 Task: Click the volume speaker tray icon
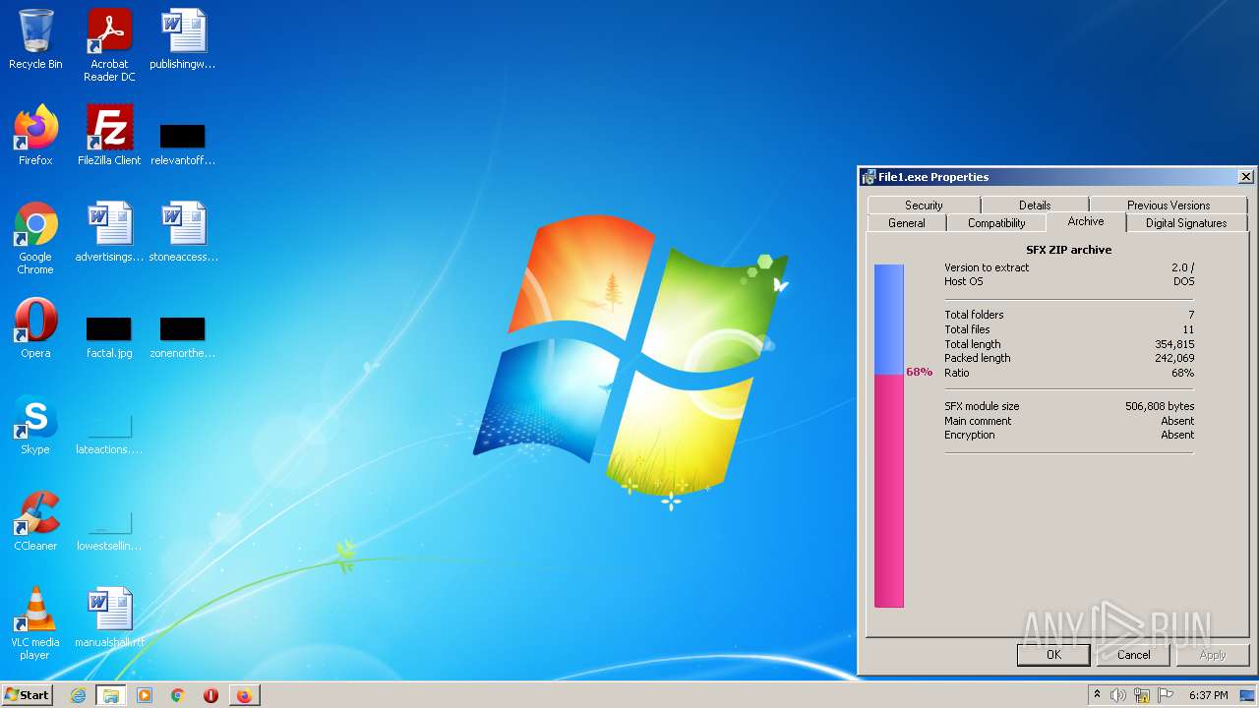(x=1118, y=695)
